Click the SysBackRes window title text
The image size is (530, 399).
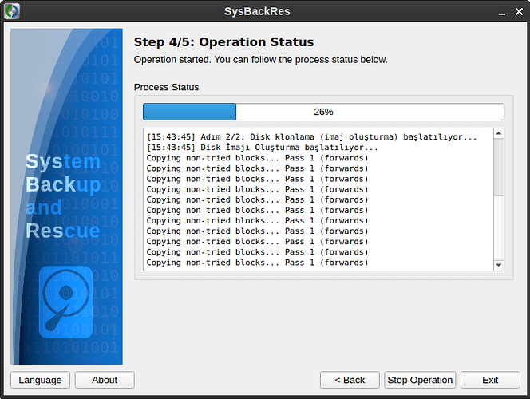(264, 10)
